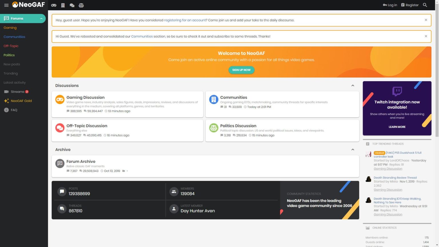Click Learn More on Twitch banner
Viewport: 439px width, 247px height.
397,127
